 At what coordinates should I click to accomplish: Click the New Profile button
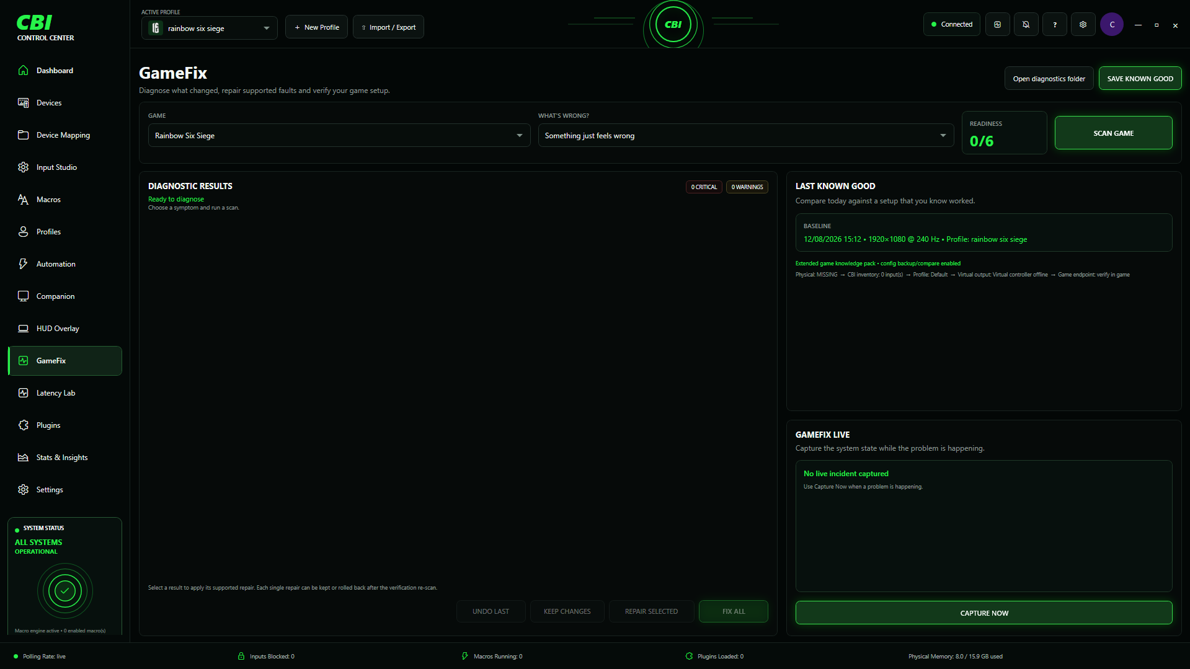pyautogui.click(x=316, y=27)
